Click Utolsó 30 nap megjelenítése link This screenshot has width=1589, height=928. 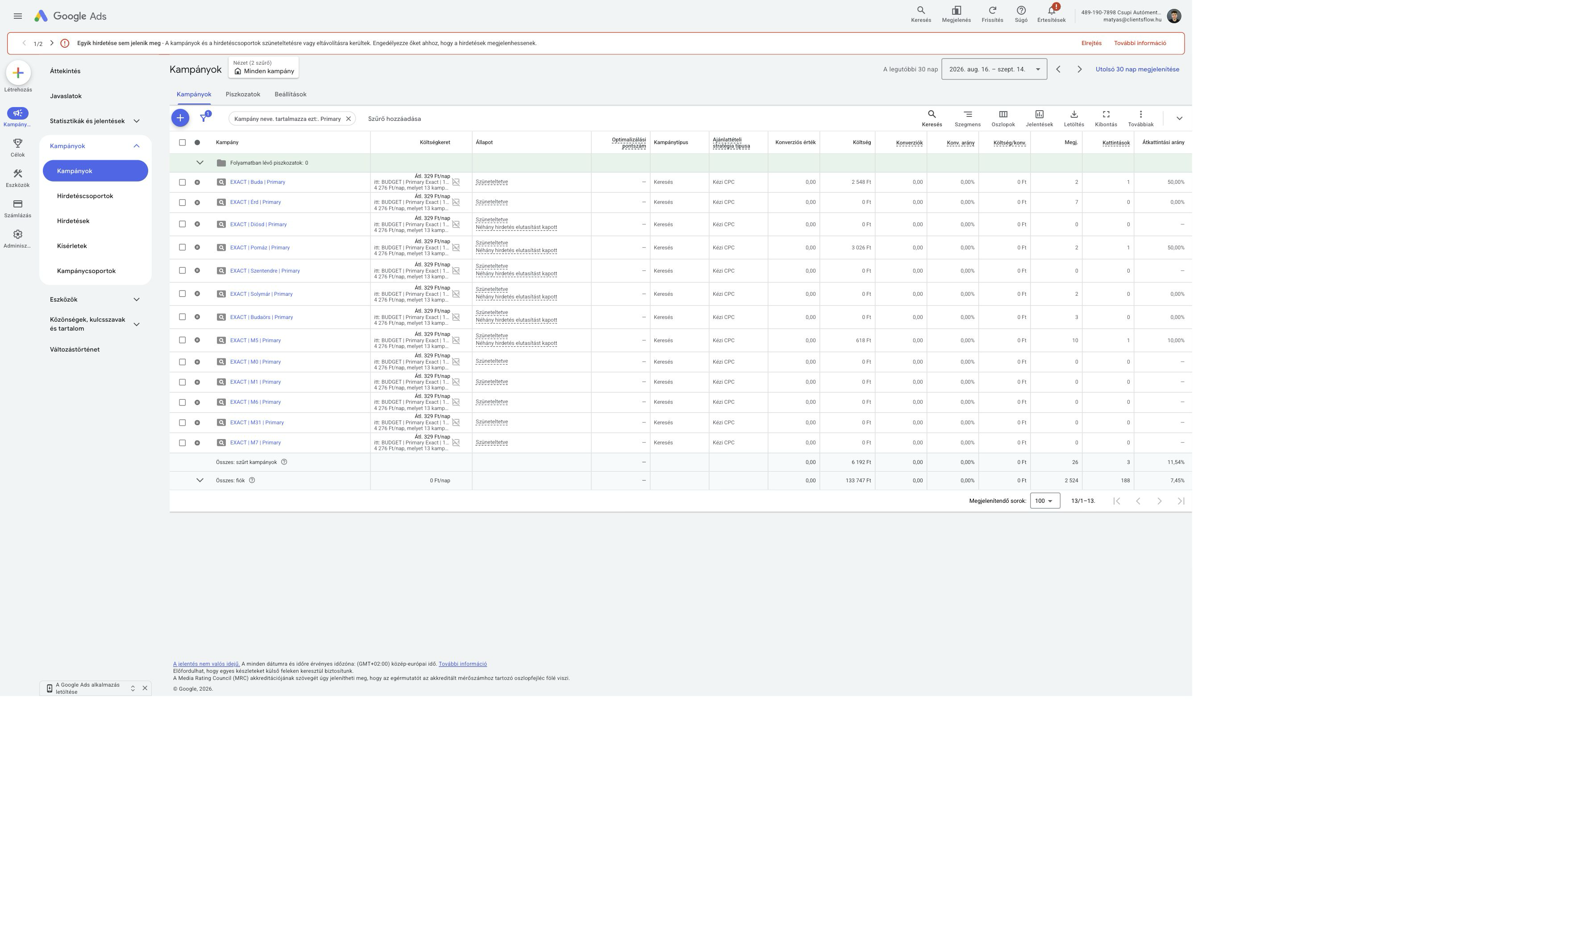click(x=1137, y=69)
